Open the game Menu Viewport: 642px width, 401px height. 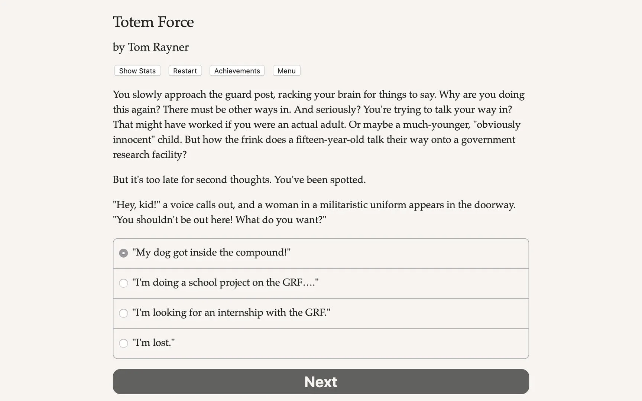(x=286, y=71)
